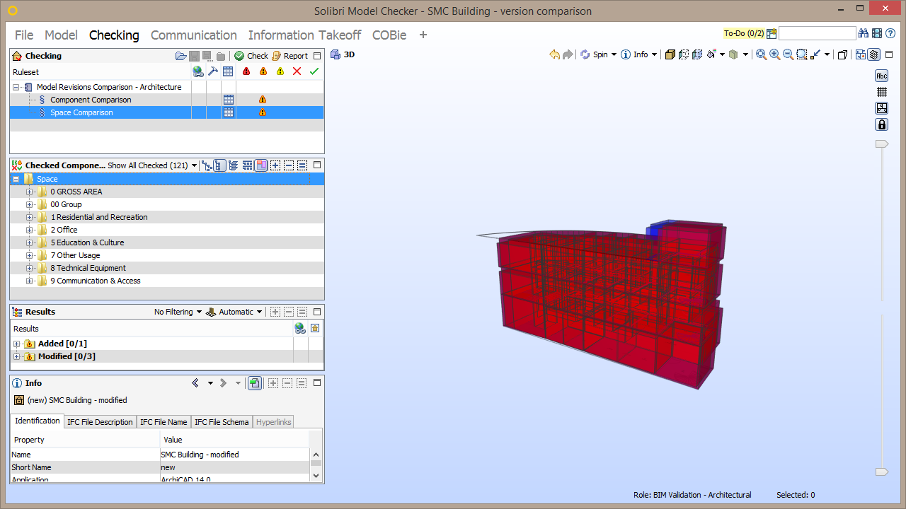Click the hyperlink globe icon above Results

pos(299,328)
